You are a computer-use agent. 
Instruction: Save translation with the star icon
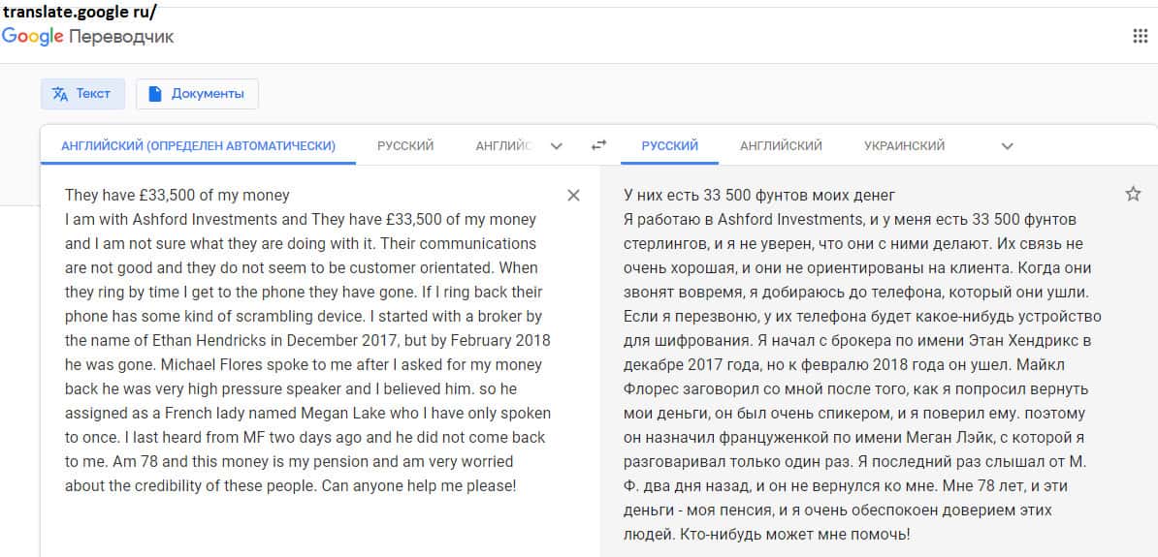pos(1133,195)
